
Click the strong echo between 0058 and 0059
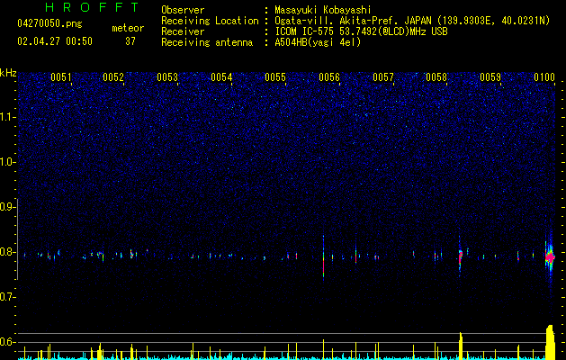tap(460, 256)
